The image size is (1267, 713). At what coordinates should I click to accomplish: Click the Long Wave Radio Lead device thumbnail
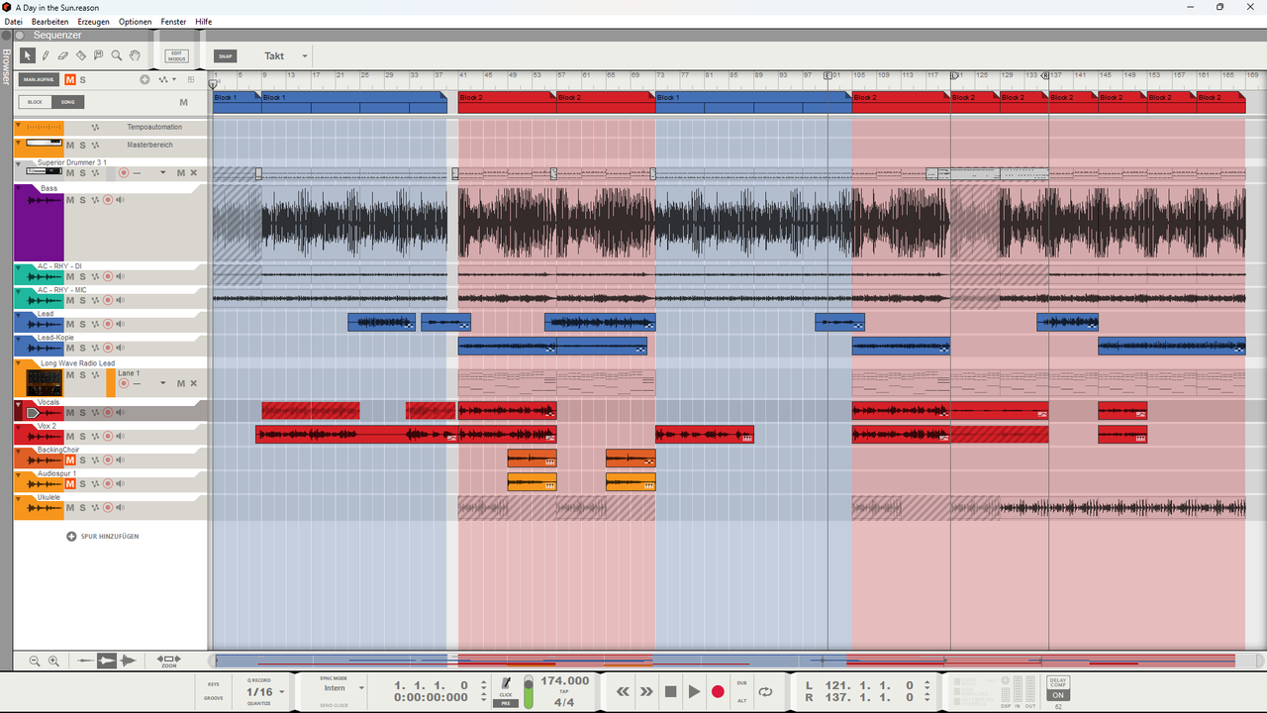[45, 382]
